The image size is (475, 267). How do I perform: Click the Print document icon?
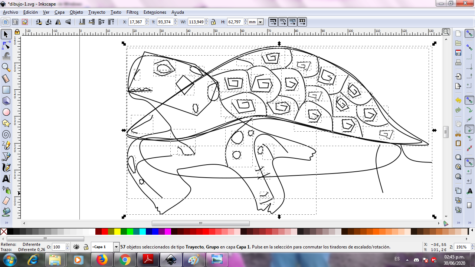(x=458, y=62)
